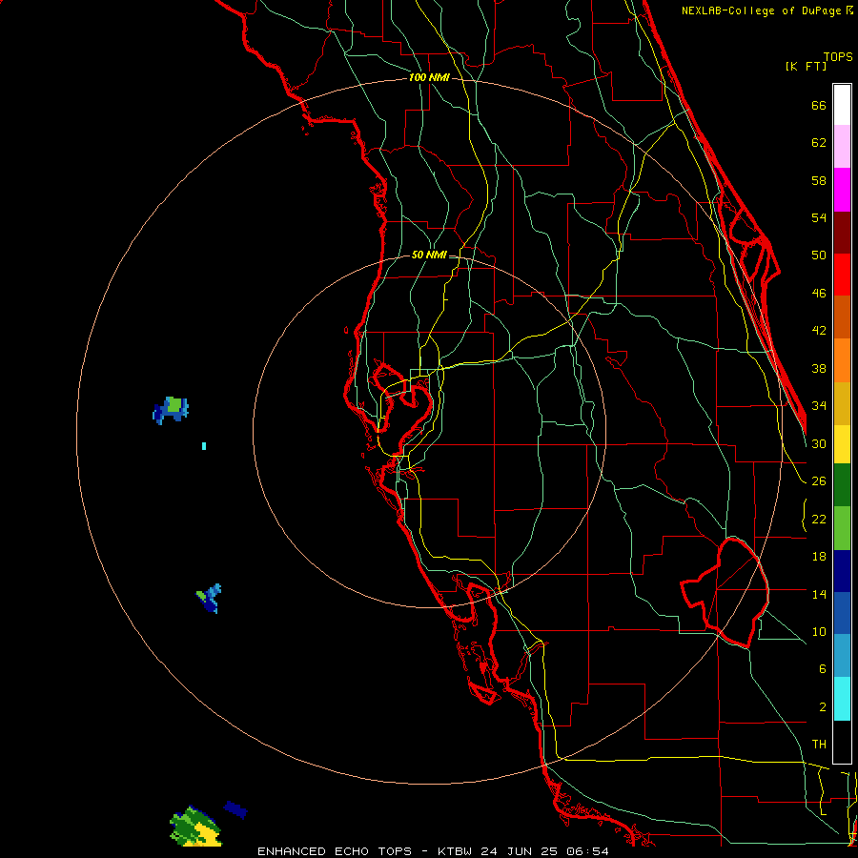The width and height of the screenshot is (858, 858).
Task: Click the [K FT] units label
Action: point(806,66)
